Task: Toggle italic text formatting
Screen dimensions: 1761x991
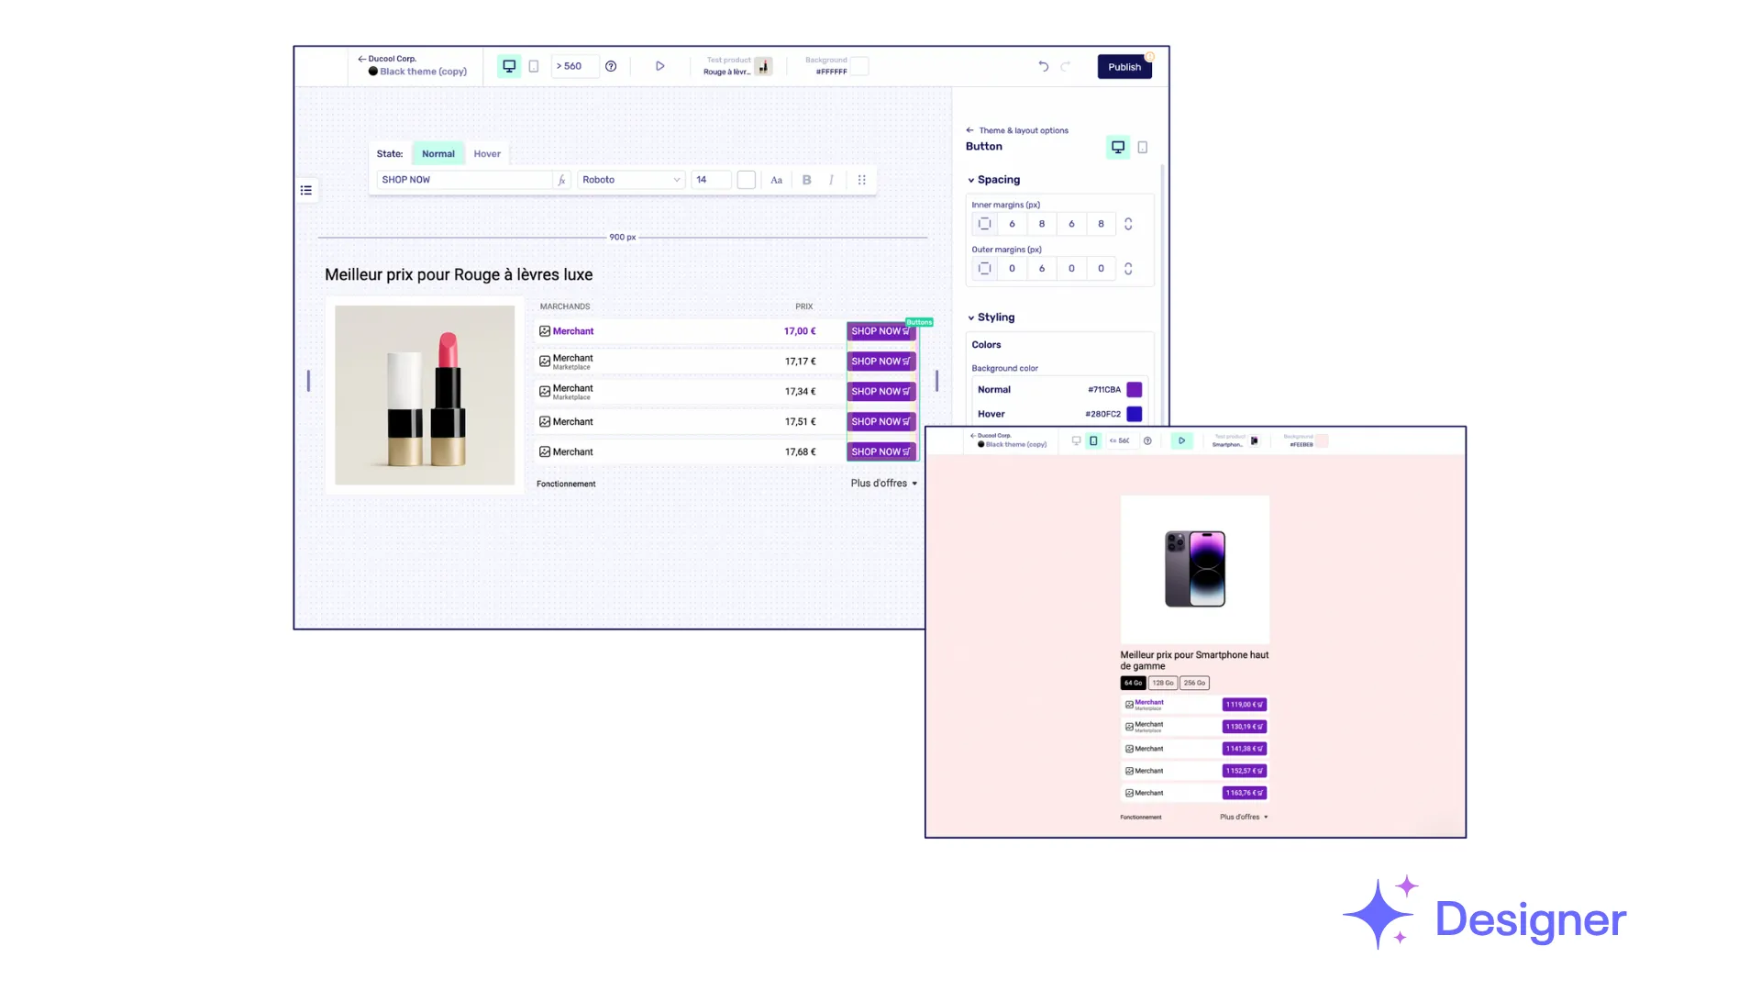Action: point(831,180)
